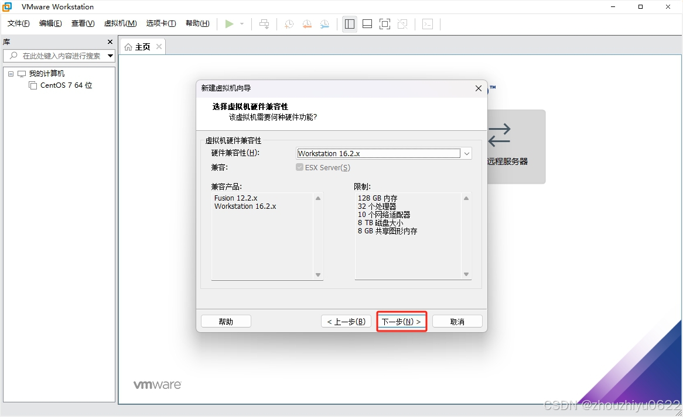The height and width of the screenshot is (417, 683).
Task: Open the power options arrow beside play
Action: 242,24
